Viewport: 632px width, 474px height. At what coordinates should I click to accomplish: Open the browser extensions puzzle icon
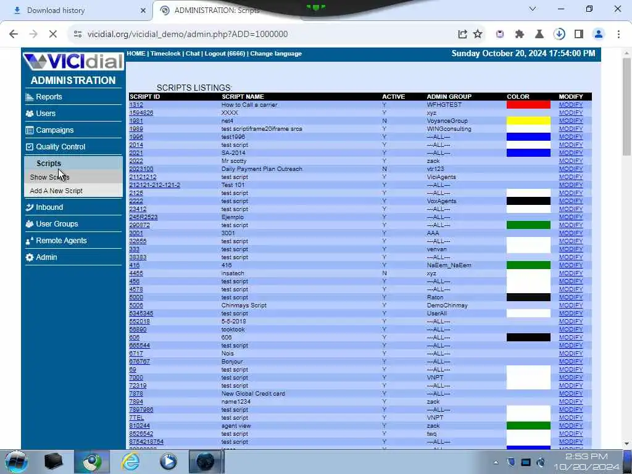pyautogui.click(x=520, y=35)
